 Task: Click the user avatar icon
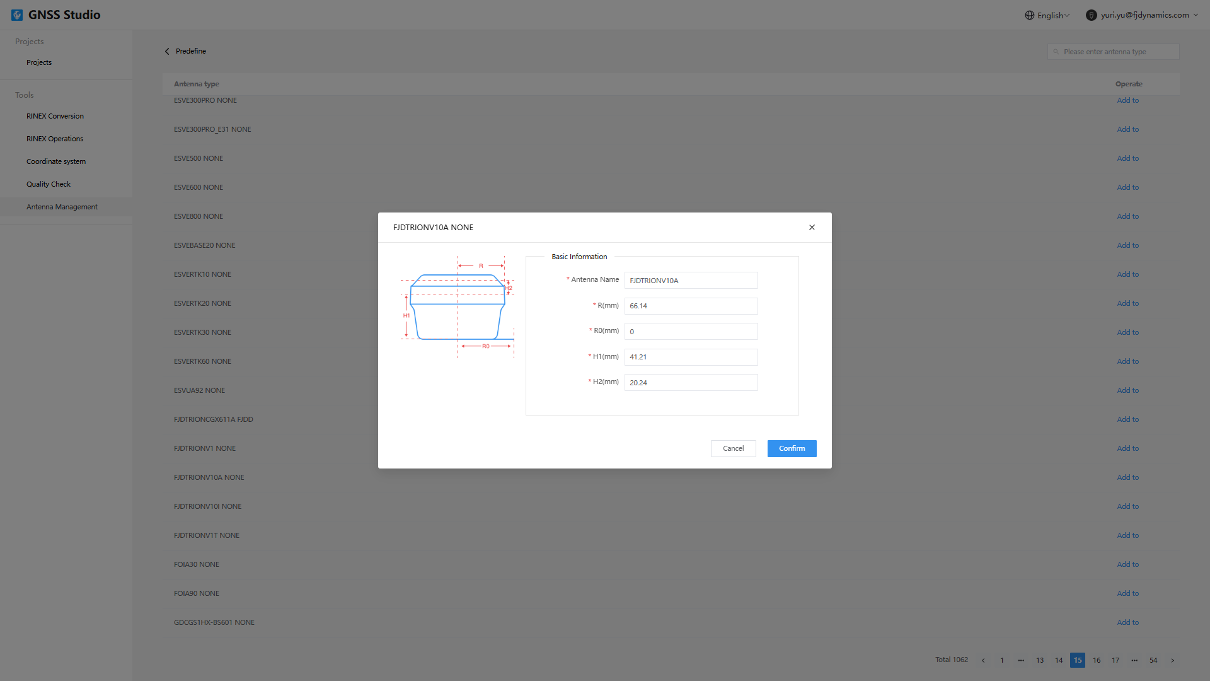click(1092, 15)
